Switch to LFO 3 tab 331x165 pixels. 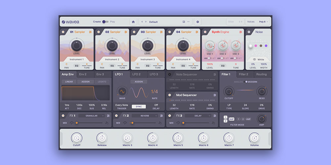click(x=156, y=74)
